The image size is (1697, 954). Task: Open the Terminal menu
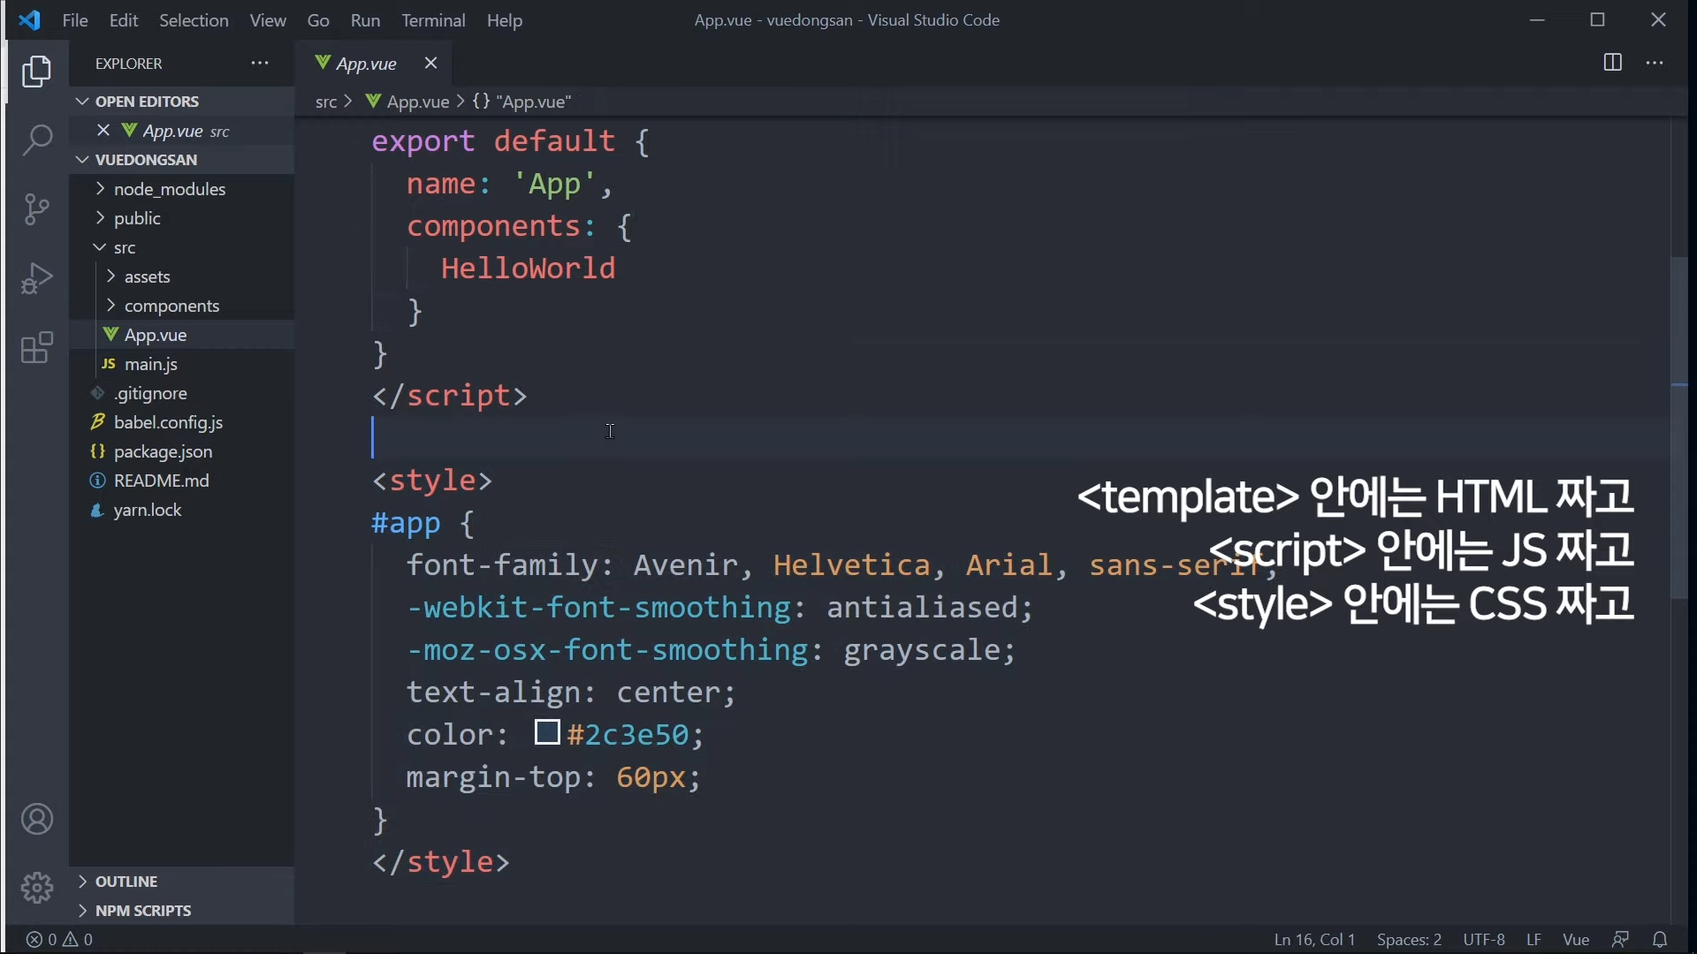433,20
